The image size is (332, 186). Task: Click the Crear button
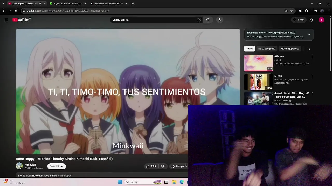(299, 20)
